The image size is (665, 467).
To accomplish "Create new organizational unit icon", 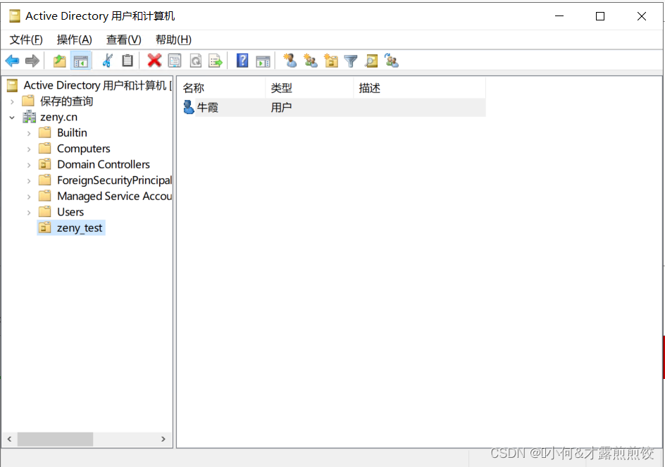I will (x=331, y=61).
